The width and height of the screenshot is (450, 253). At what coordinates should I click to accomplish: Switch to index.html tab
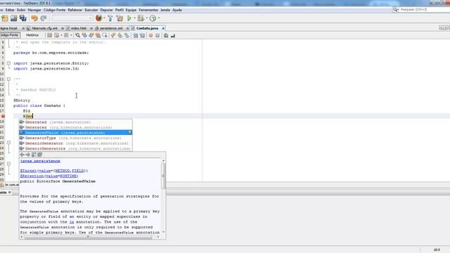point(78,28)
